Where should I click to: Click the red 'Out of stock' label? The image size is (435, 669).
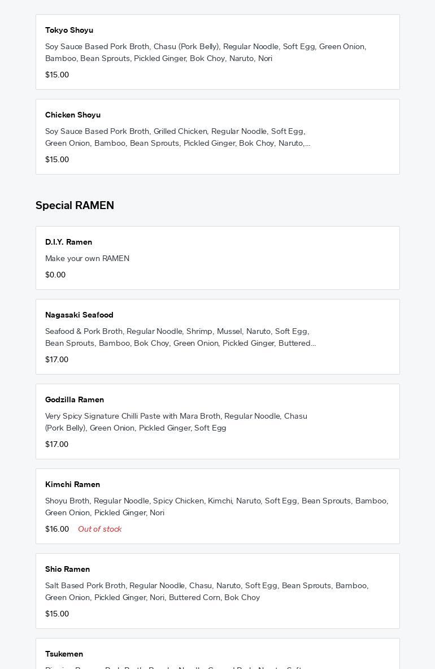(x=100, y=529)
